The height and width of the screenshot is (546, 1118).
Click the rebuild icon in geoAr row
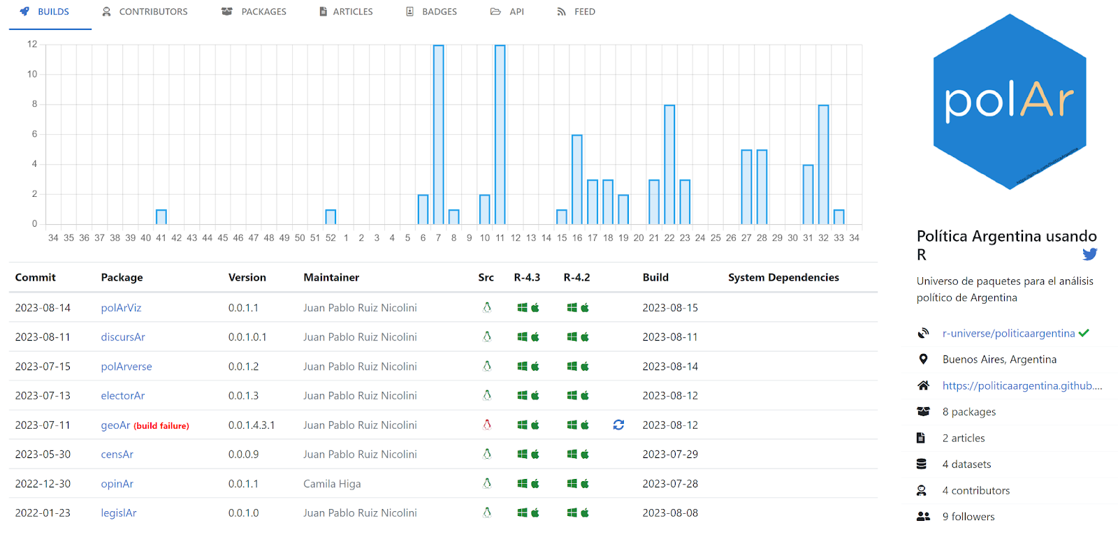coord(618,425)
